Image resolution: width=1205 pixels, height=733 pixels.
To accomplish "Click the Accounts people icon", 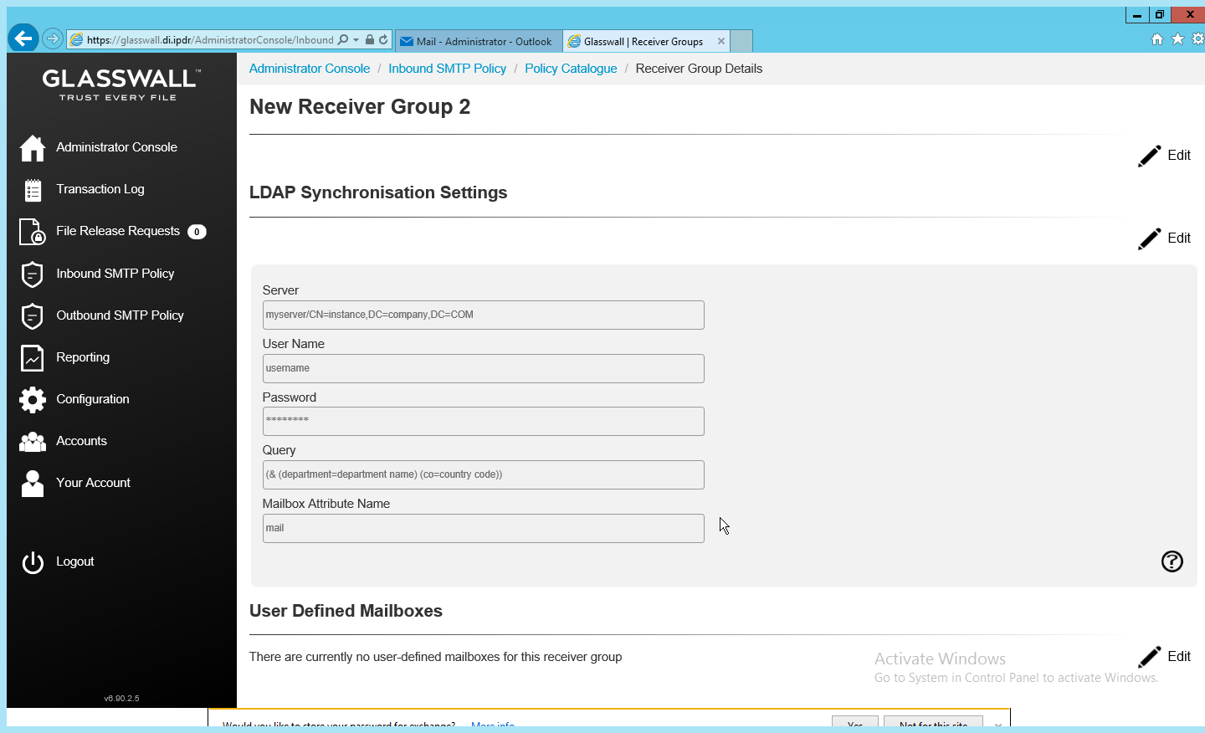I will (33, 441).
